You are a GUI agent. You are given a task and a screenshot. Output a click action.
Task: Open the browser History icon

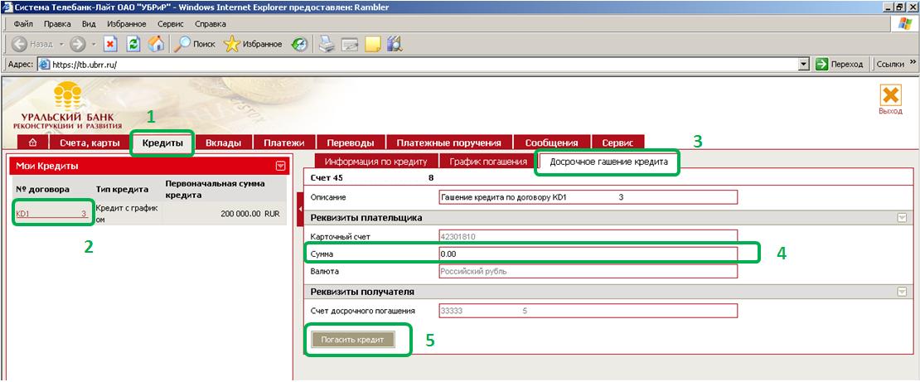(x=300, y=44)
